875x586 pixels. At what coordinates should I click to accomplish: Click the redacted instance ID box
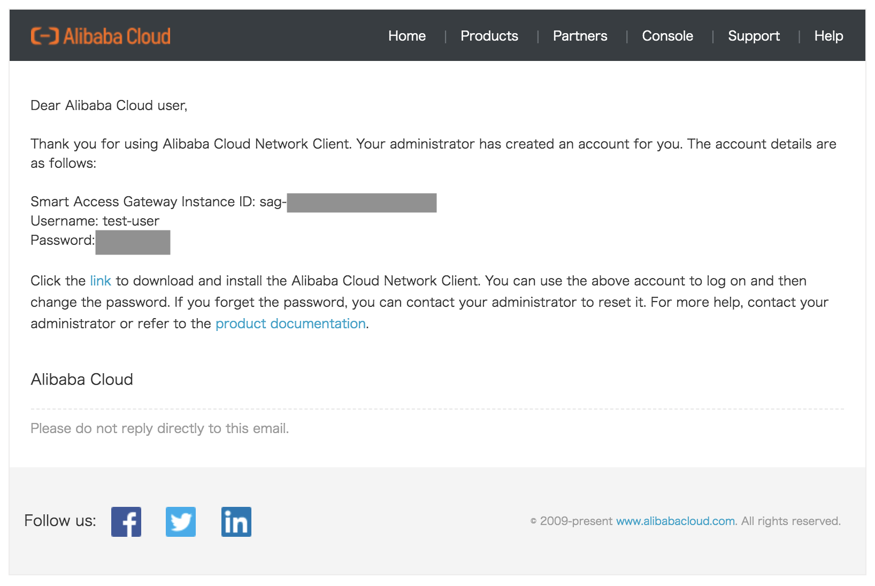362,203
